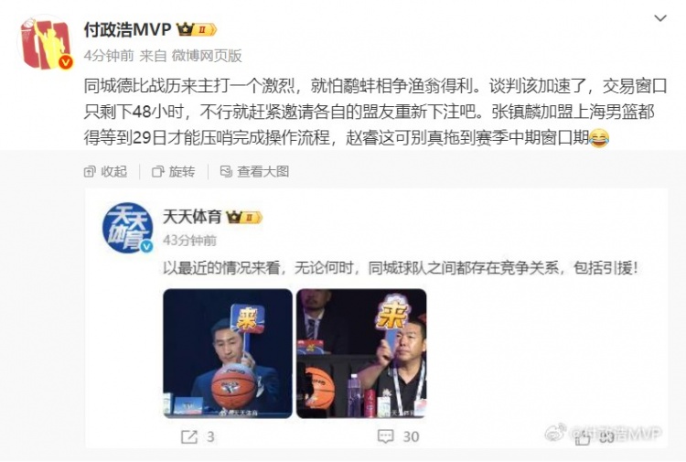Click the 旋转 rotate icon

(157, 172)
